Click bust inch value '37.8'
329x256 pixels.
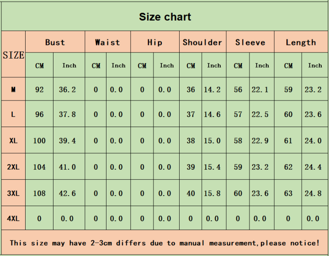[x=67, y=114]
